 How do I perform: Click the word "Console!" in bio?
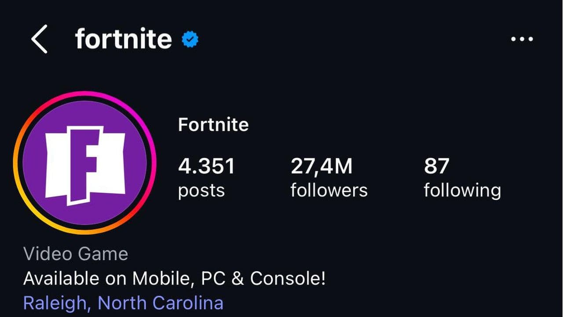(x=288, y=278)
